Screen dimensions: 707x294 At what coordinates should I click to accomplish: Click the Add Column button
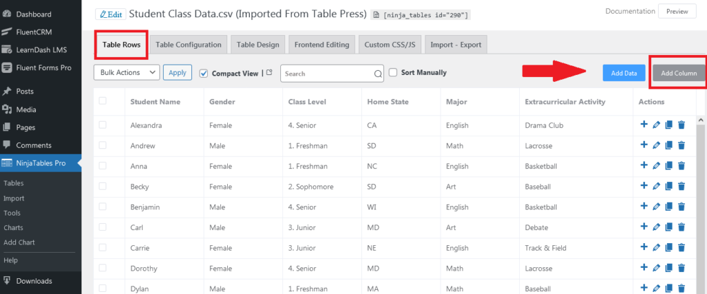point(679,73)
